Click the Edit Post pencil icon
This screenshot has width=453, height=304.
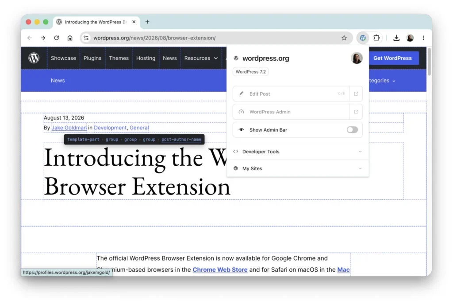coord(241,94)
